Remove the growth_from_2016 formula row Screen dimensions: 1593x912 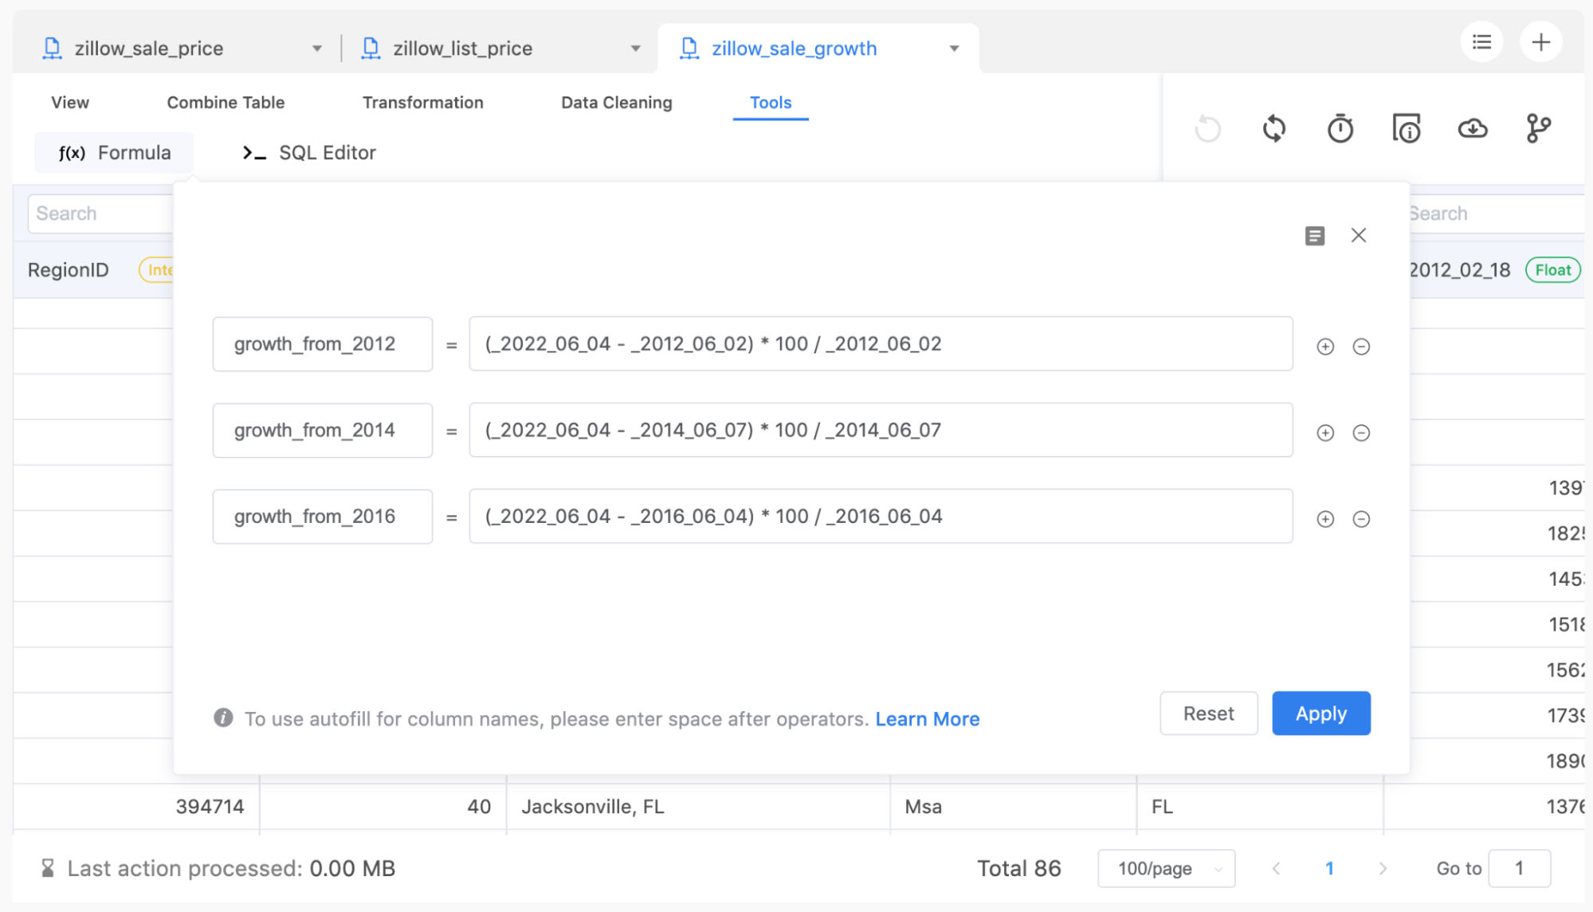tap(1361, 519)
